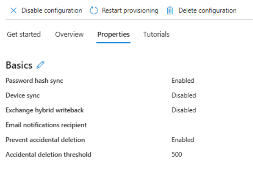Select the Exchange hybrid writeback Disabled value
Image resolution: width=253 pixels, height=172 pixels.
point(184,110)
